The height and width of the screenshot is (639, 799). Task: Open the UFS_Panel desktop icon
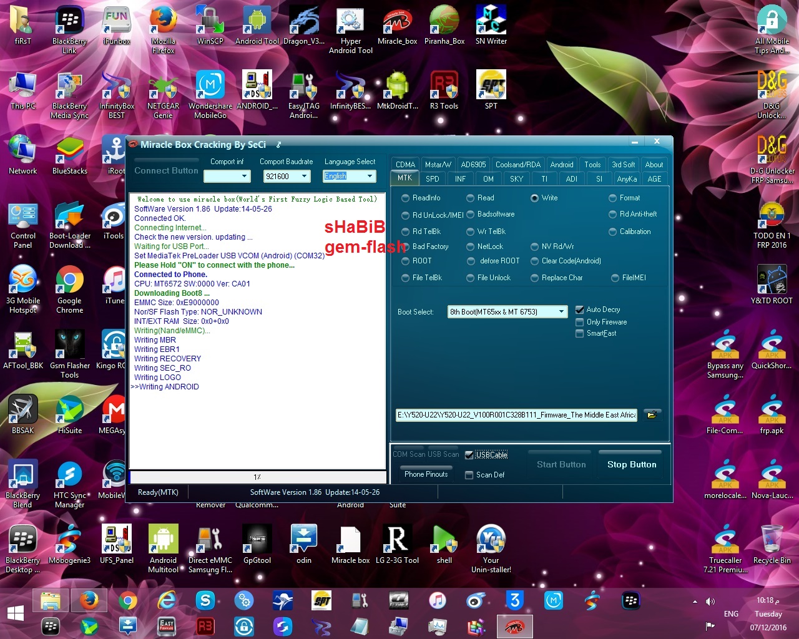point(117,545)
